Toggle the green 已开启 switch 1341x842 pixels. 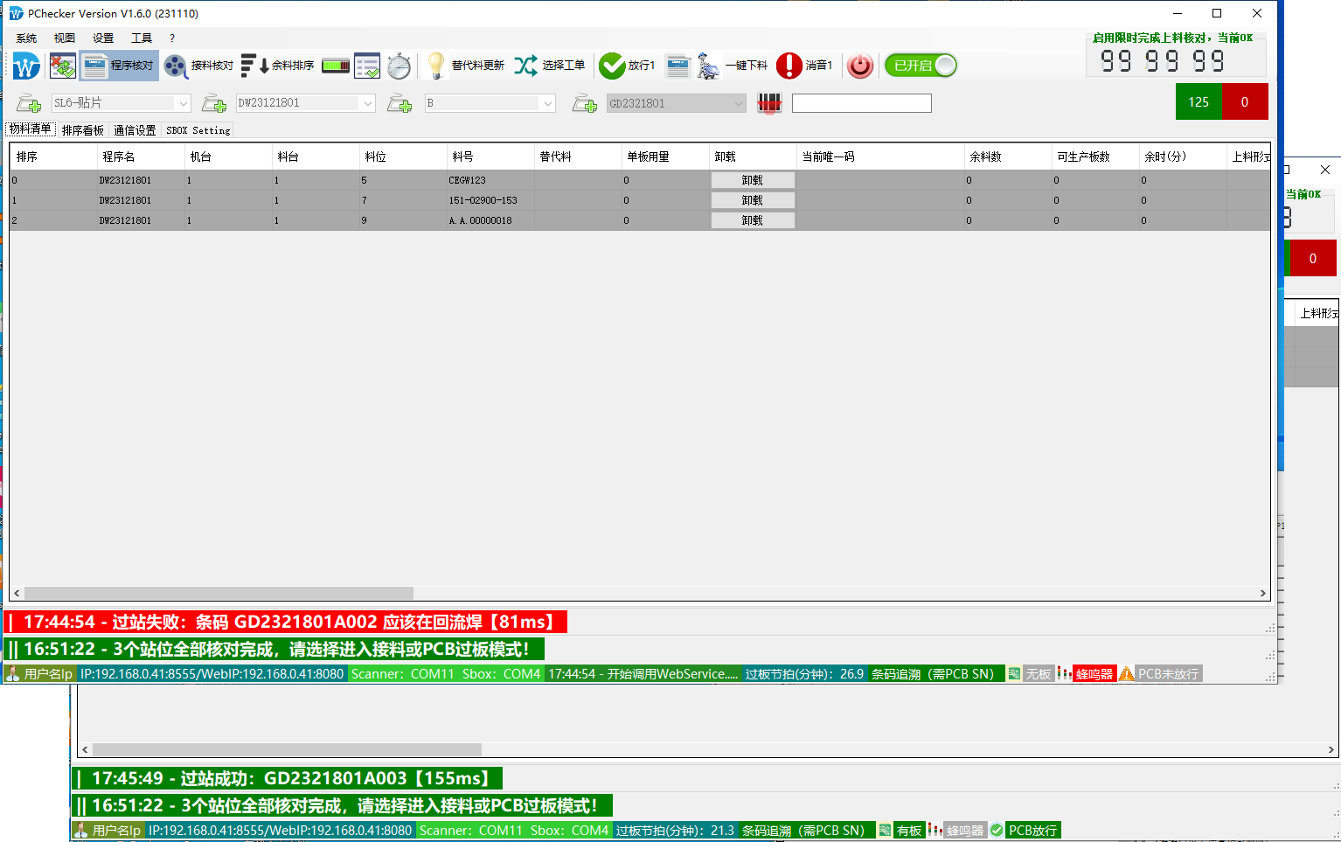click(x=921, y=66)
